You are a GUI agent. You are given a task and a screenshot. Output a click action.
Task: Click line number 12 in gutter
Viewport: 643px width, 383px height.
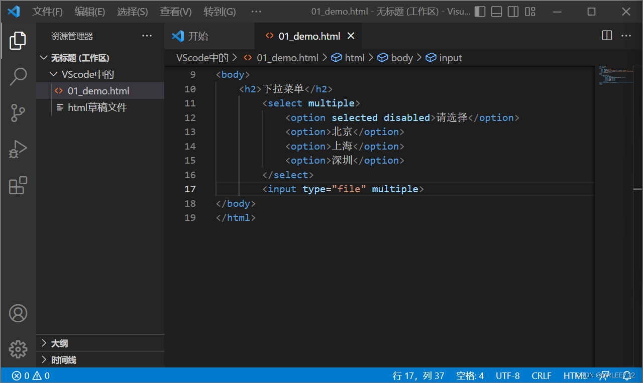pos(190,117)
